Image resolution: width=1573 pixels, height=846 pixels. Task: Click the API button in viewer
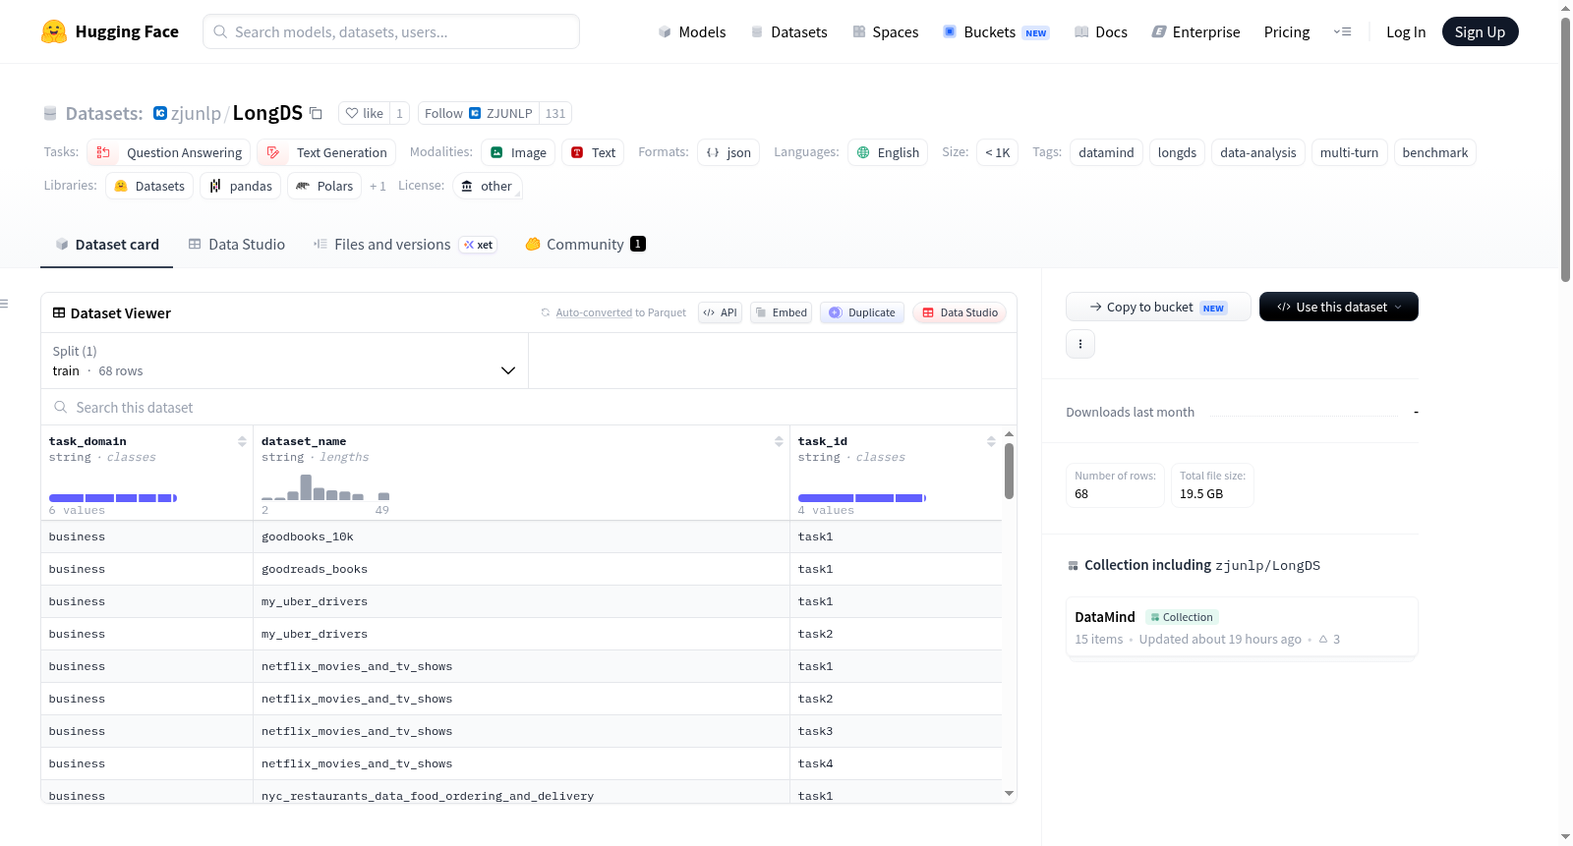[x=720, y=312]
